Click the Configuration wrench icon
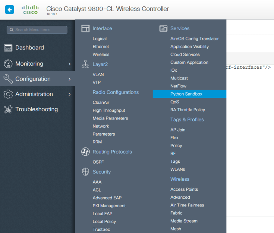Screen dimensions: 274x233 click(8, 79)
